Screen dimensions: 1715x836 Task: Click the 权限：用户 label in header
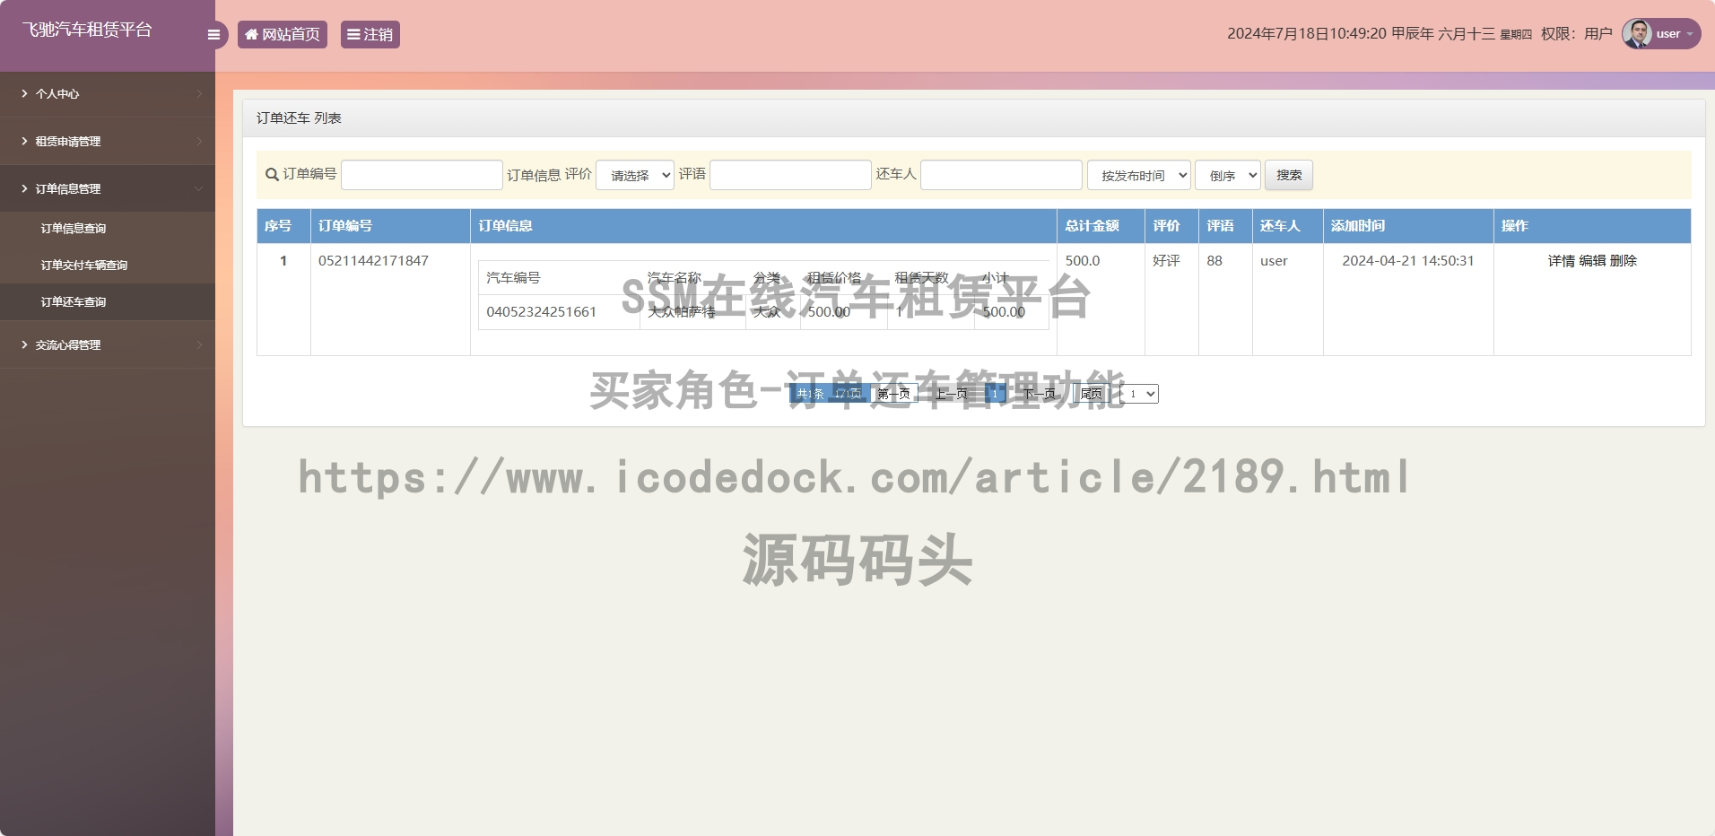click(1576, 34)
